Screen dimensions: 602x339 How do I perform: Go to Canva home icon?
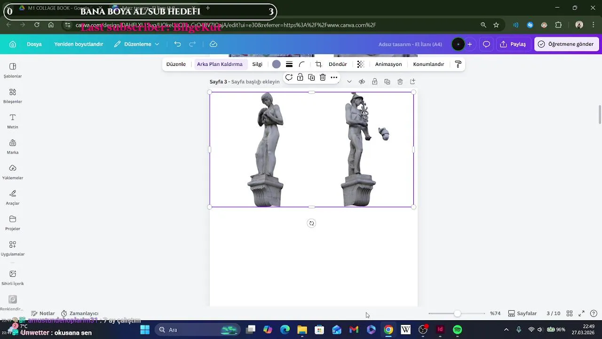click(13, 44)
